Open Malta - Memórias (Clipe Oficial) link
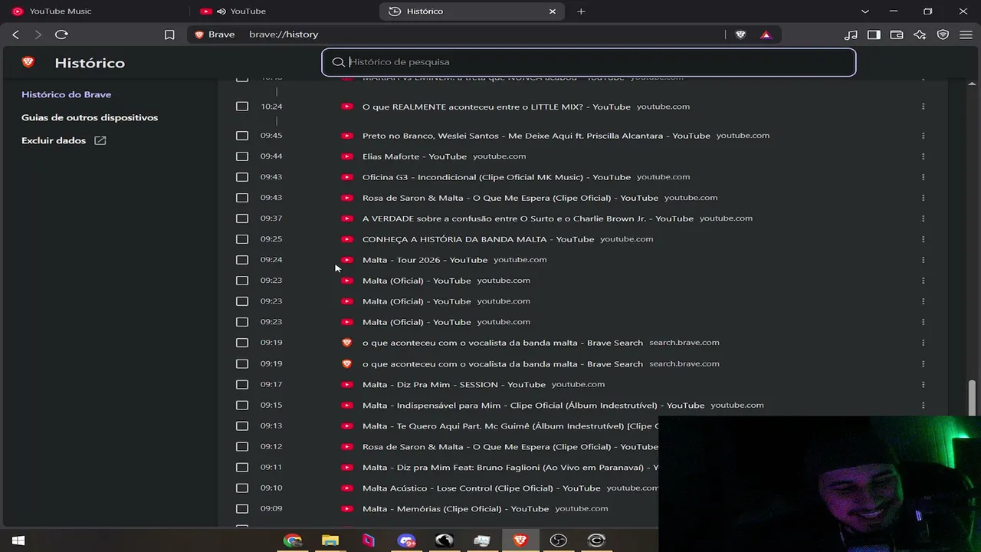Image resolution: width=981 pixels, height=552 pixels. pos(456,508)
